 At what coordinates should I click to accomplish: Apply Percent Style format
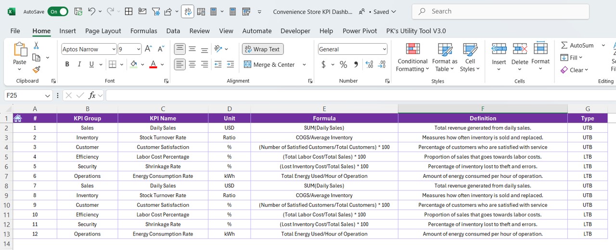pos(343,64)
